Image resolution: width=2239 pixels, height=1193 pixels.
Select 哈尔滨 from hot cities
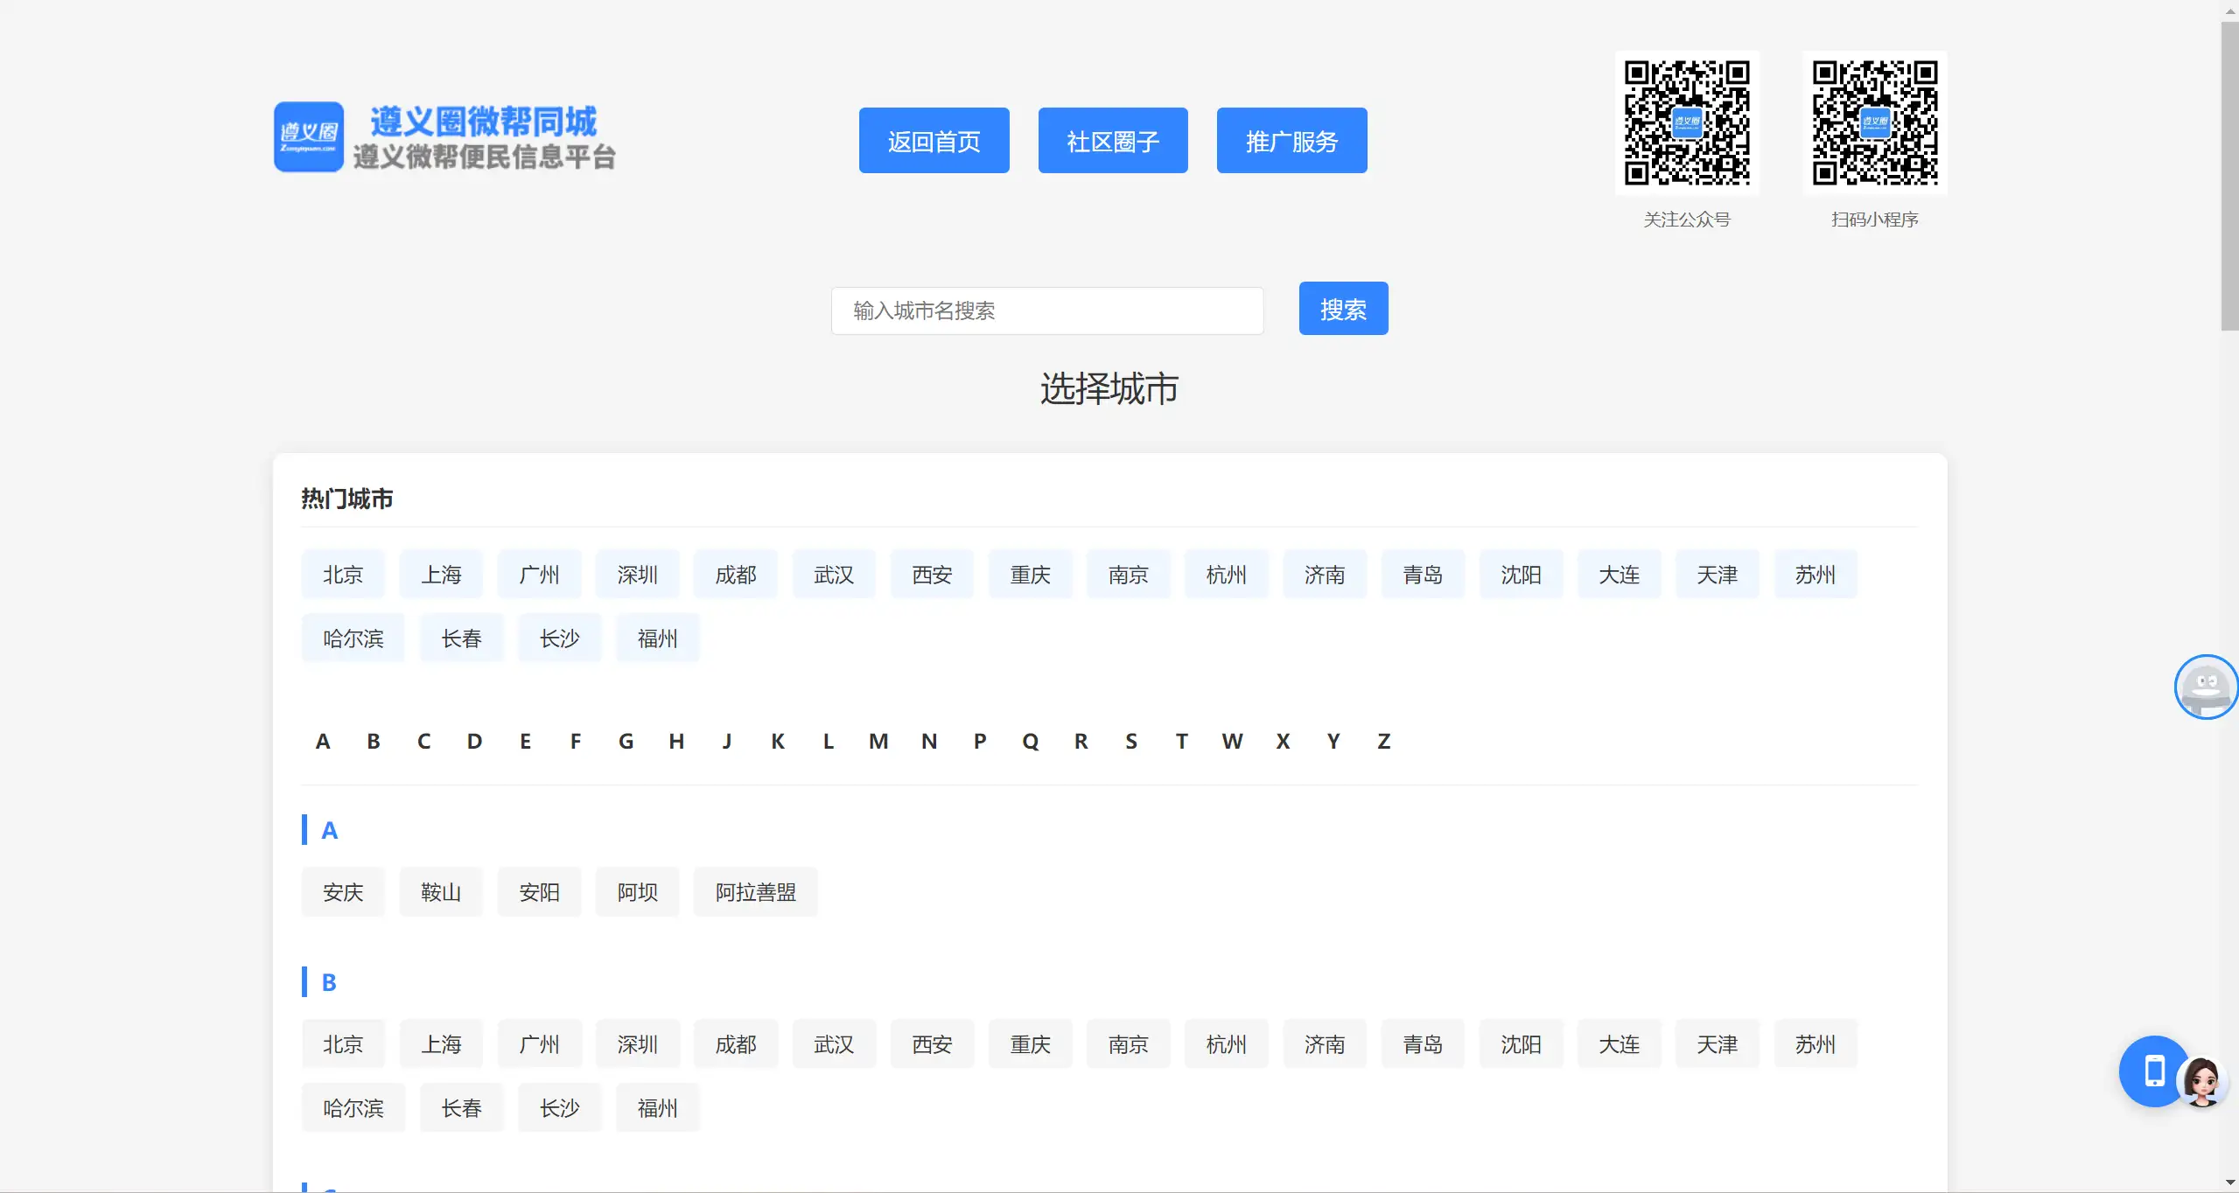353,638
